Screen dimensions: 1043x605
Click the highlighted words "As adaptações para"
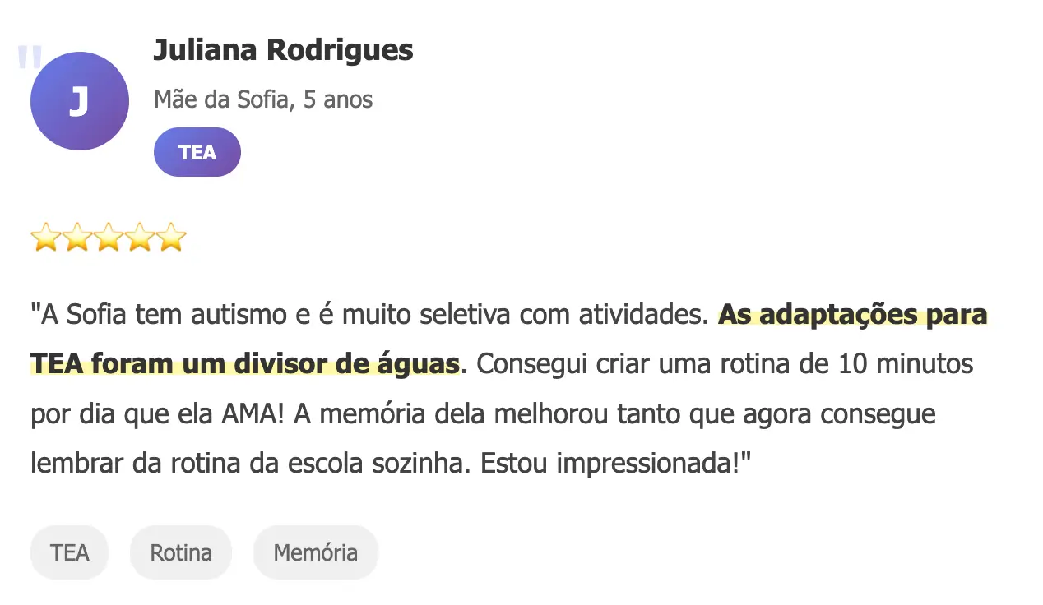852,315
